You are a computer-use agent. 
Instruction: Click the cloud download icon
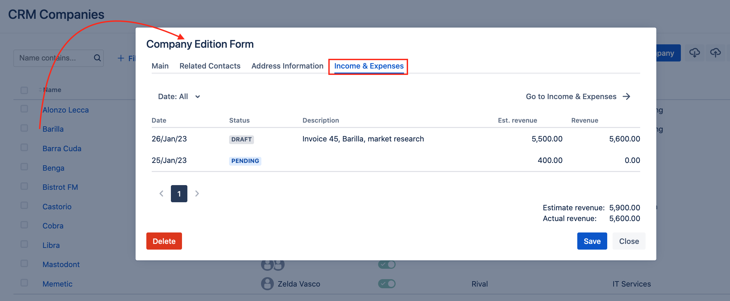click(694, 53)
